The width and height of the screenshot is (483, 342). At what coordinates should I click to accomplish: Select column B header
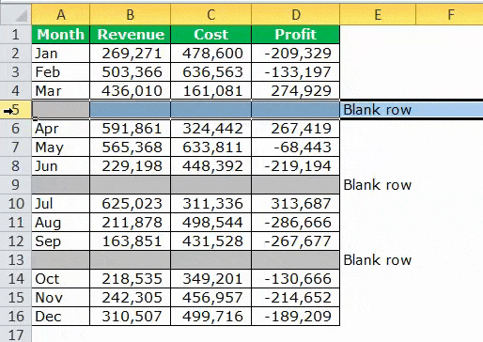coord(130,14)
